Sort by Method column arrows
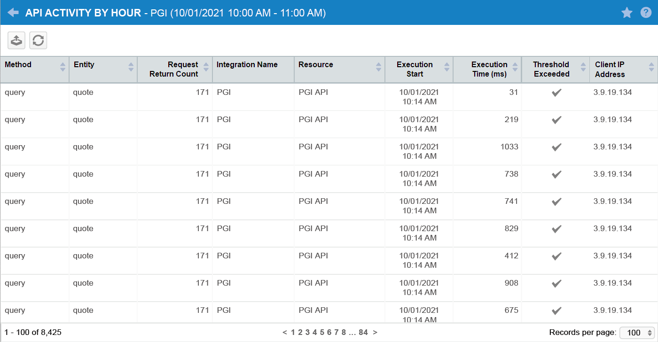This screenshot has width=658, height=342. tap(63, 67)
